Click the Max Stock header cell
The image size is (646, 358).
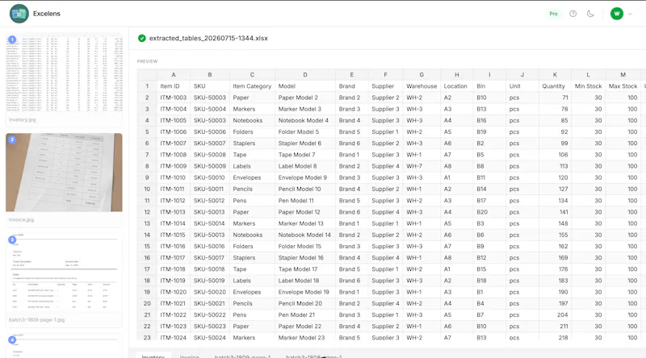coord(623,86)
